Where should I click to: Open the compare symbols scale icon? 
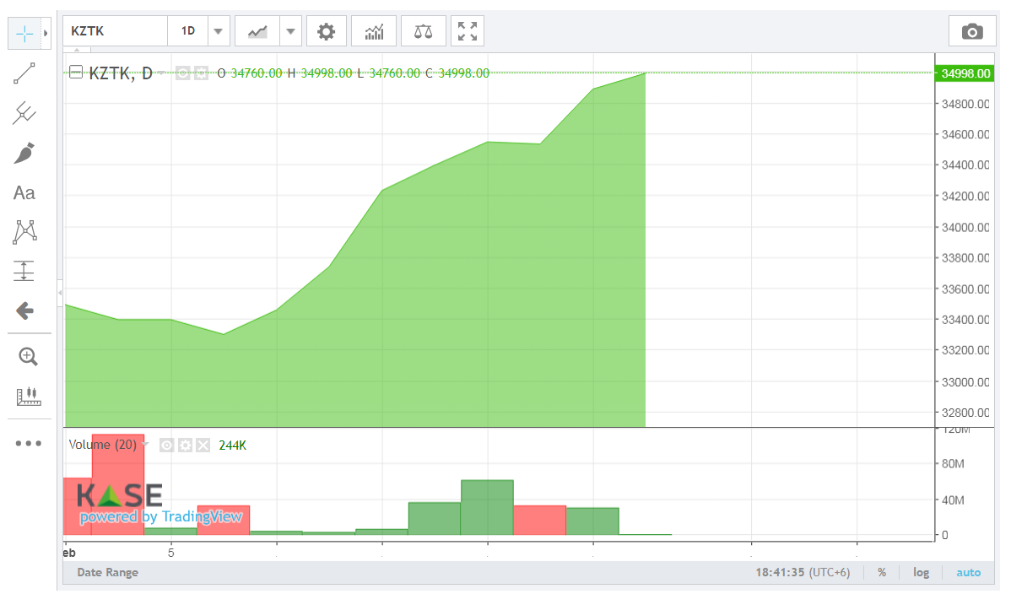pos(424,32)
